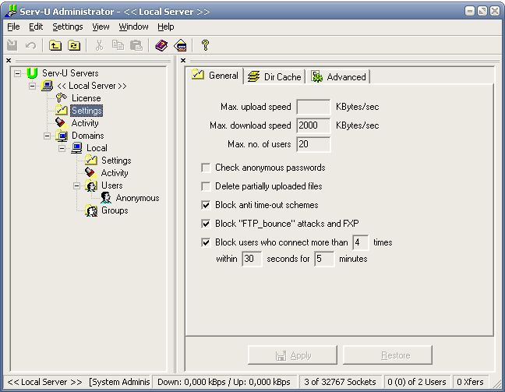
Task: Click the Paste clipboard icon
Action: coord(136,45)
